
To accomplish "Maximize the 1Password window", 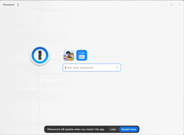I will 172,5.
